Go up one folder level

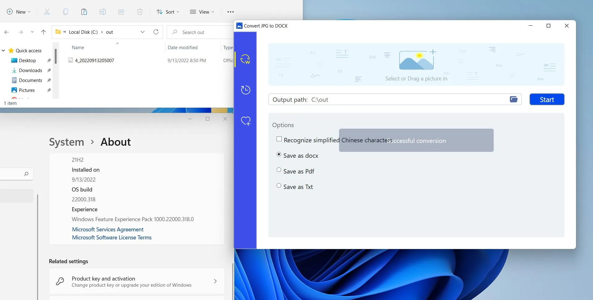click(44, 32)
